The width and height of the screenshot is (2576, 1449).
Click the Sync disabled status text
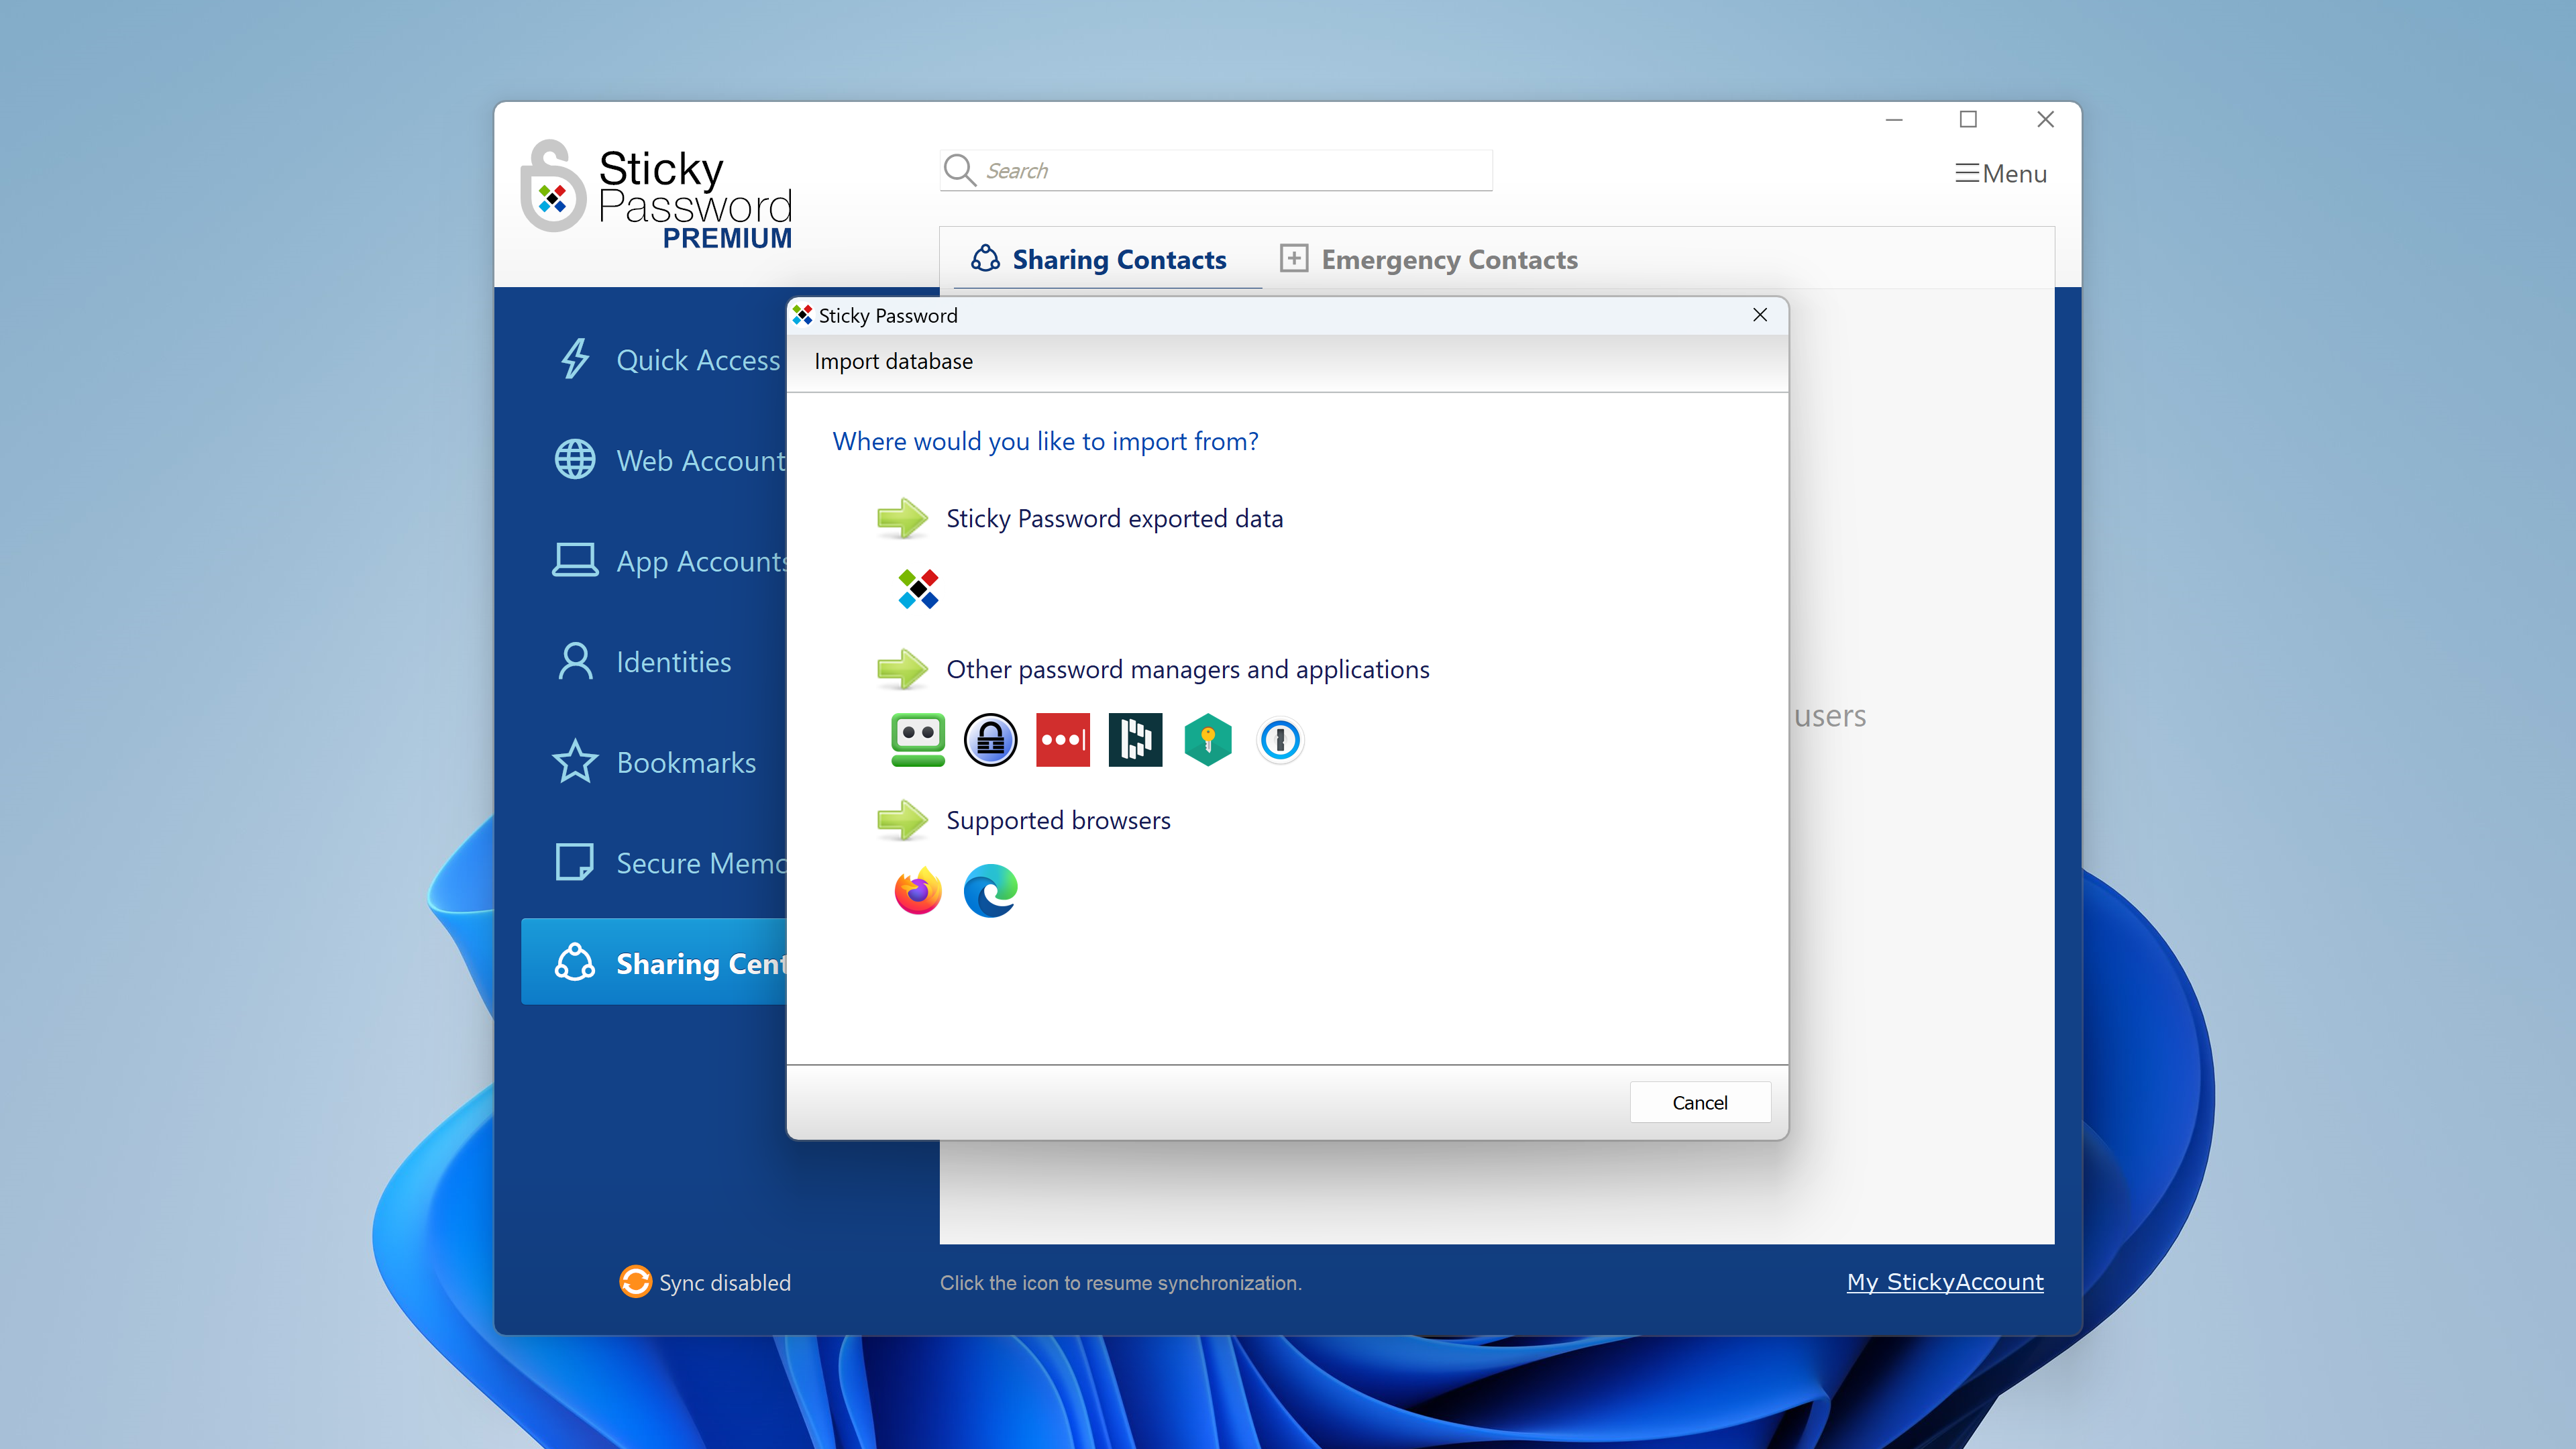point(724,1283)
